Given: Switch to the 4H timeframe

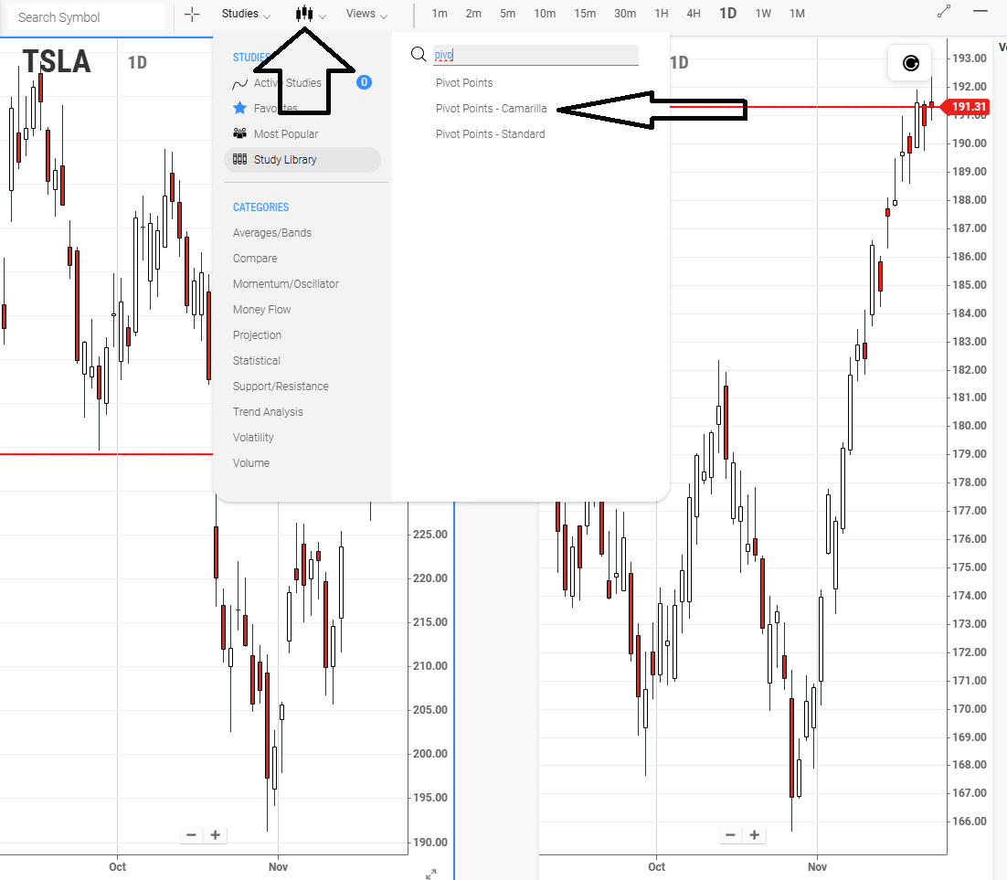Looking at the screenshot, I should [693, 14].
